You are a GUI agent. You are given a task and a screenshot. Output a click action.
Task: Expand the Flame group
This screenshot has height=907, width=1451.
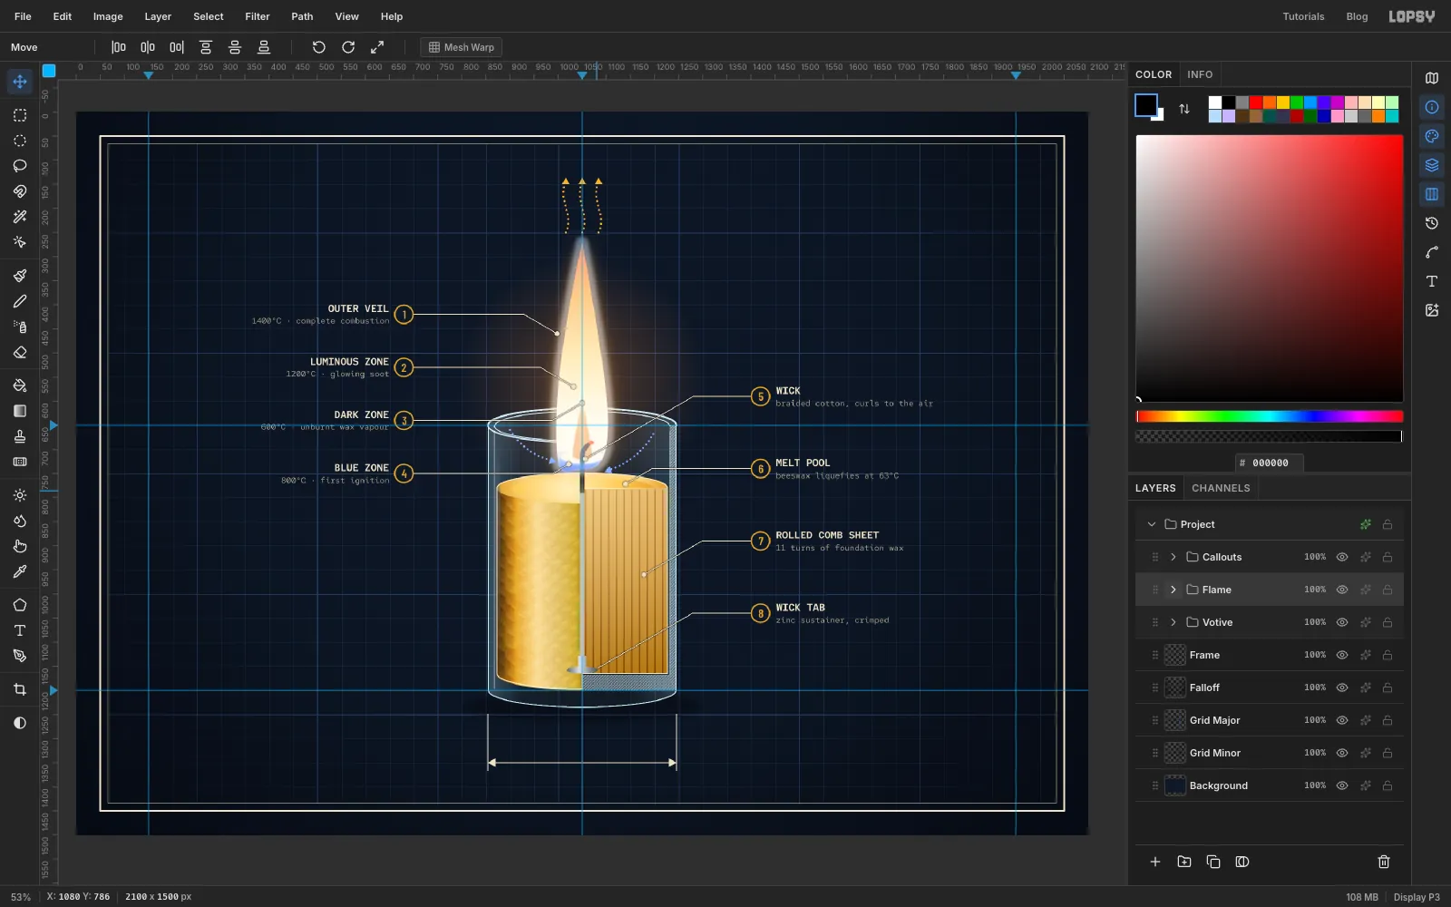point(1173,590)
